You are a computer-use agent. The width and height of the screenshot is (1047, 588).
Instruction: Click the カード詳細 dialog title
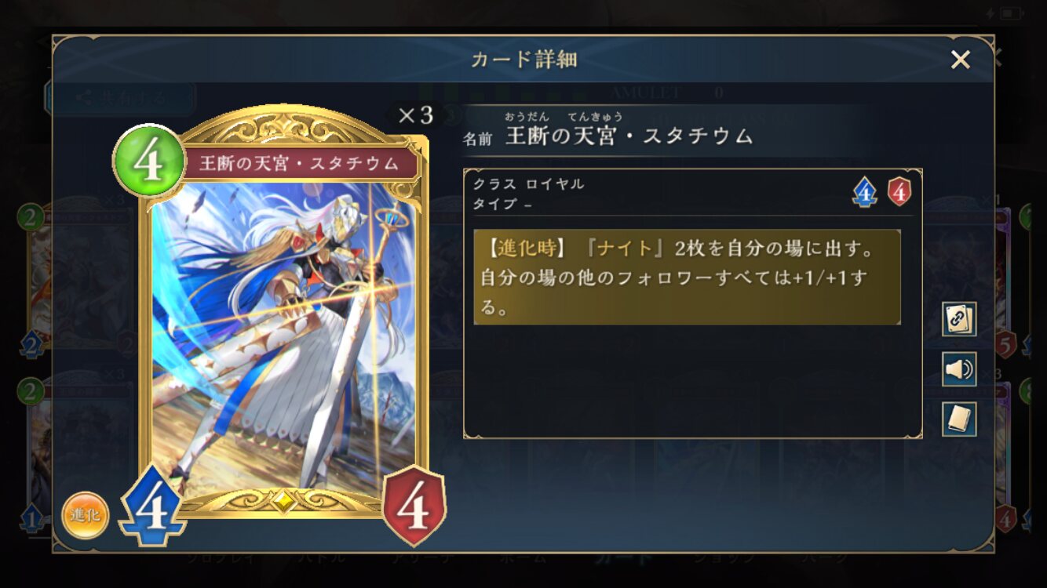[523, 60]
